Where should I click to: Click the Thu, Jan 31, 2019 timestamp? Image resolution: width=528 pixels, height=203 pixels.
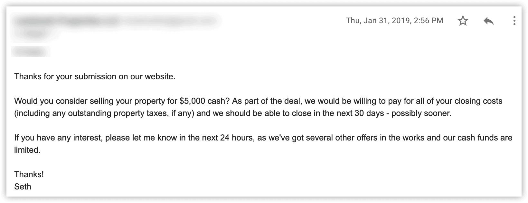[x=395, y=21]
